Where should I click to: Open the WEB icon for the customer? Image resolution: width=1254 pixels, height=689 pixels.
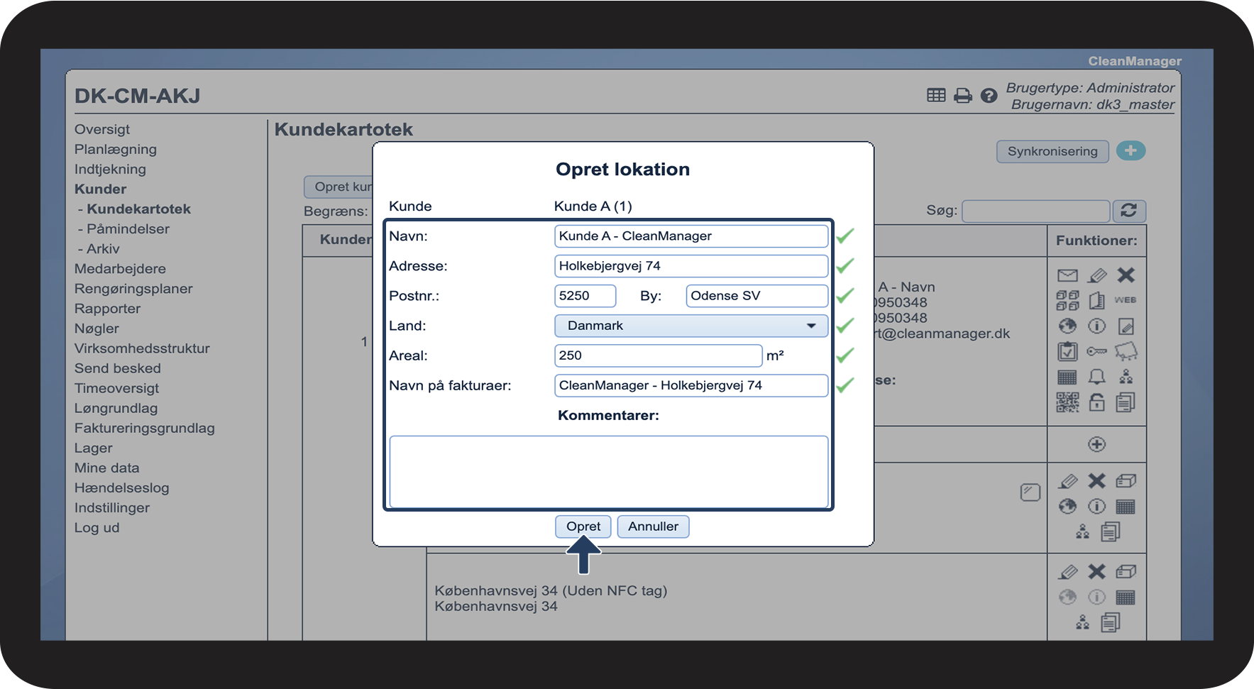(x=1125, y=300)
